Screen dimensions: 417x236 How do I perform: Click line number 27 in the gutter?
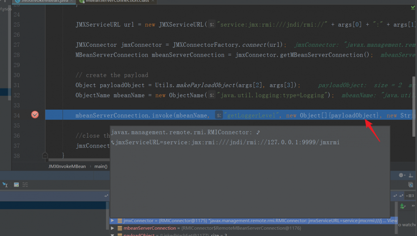[x=17, y=45]
